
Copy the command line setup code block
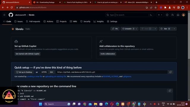click(x=170, y=91)
